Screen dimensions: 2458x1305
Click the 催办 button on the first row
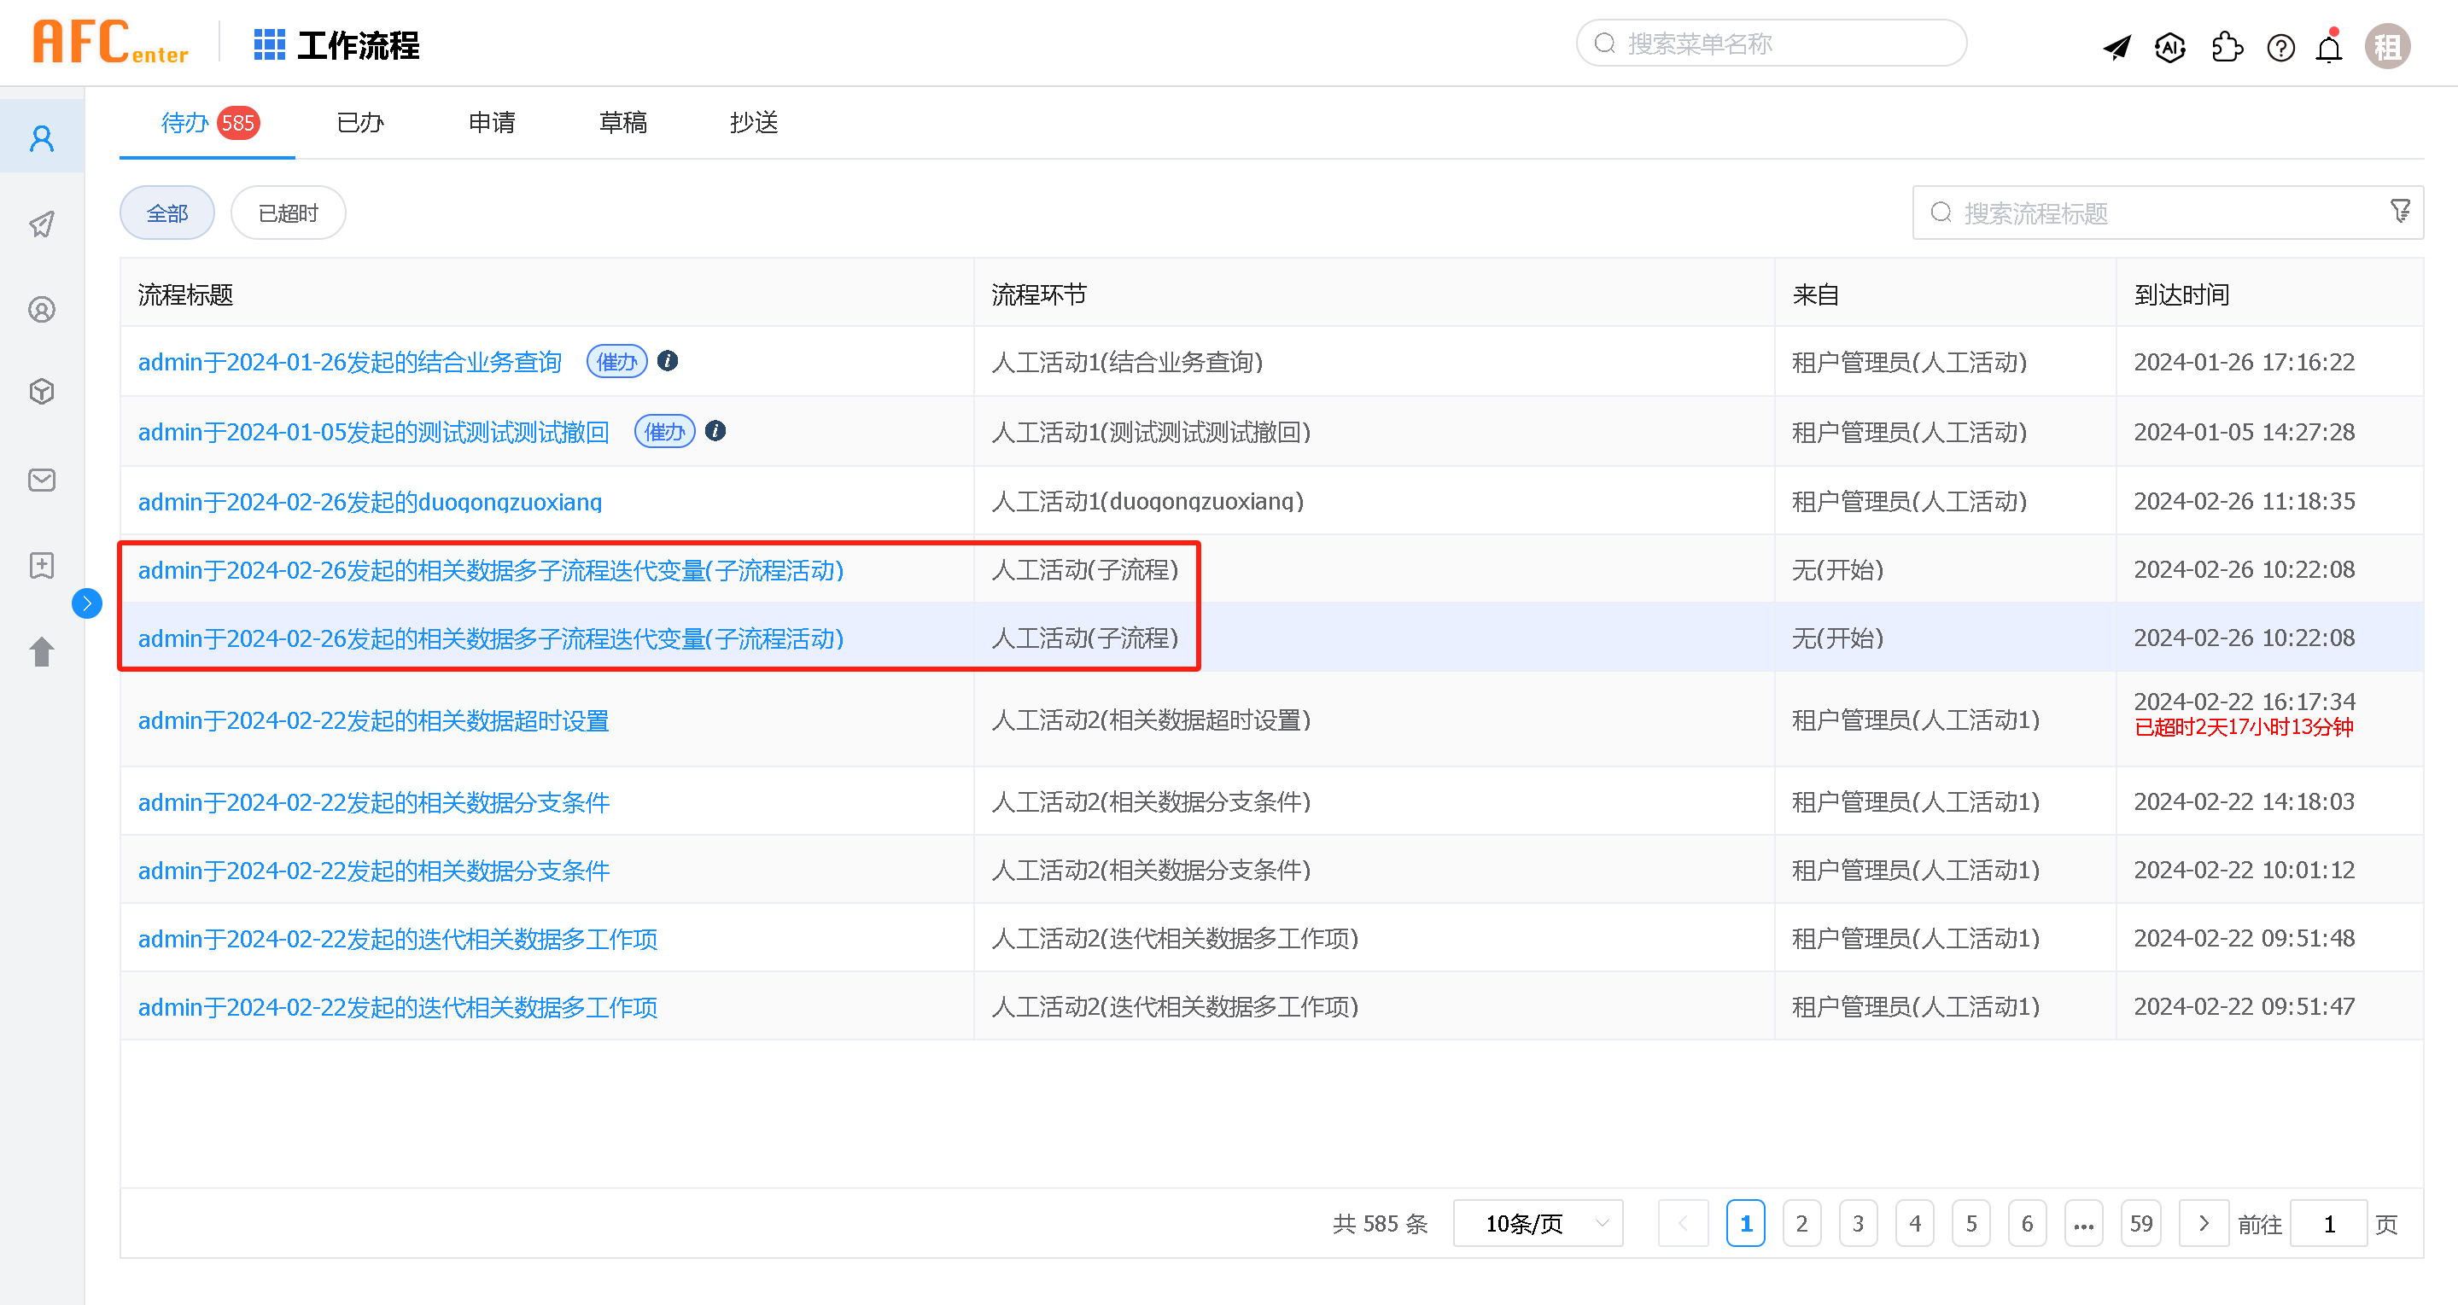(x=616, y=362)
